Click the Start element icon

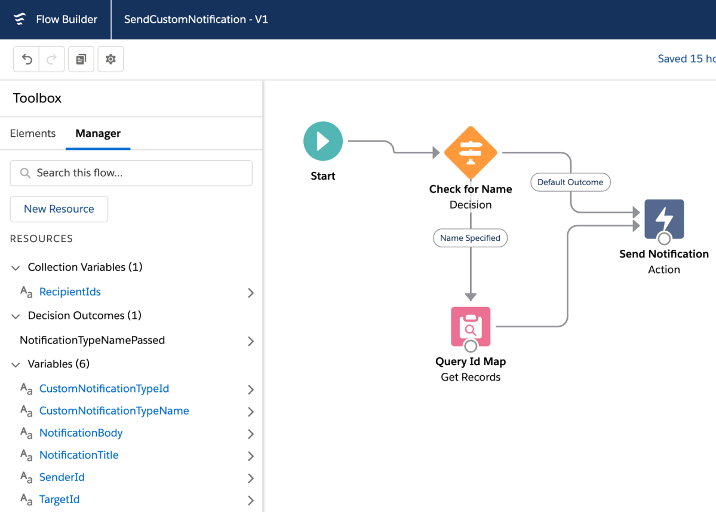pos(322,142)
